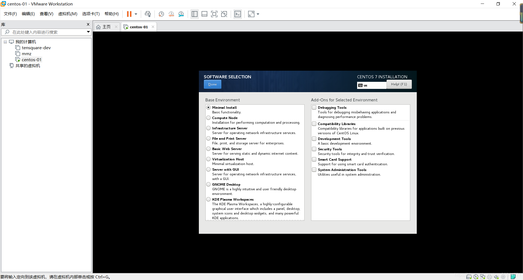523x280 pixels.
Task: Open the 查看(V) menu
Action: click(x=47, y=14)
